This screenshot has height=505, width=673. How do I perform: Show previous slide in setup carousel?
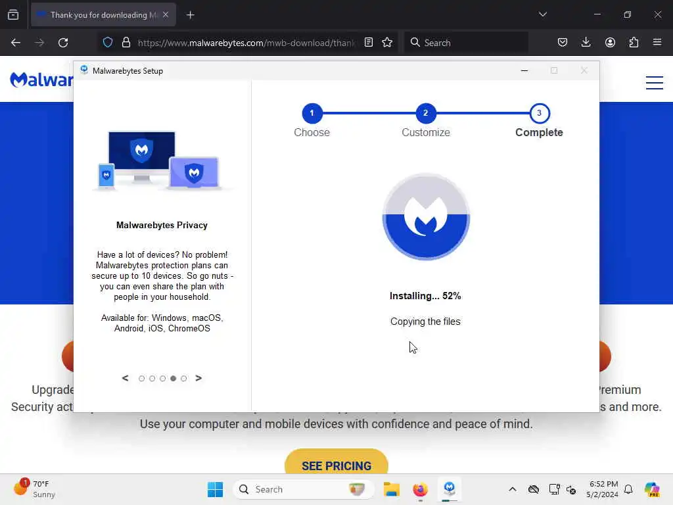pyautogui.click(x=125, y=378)
